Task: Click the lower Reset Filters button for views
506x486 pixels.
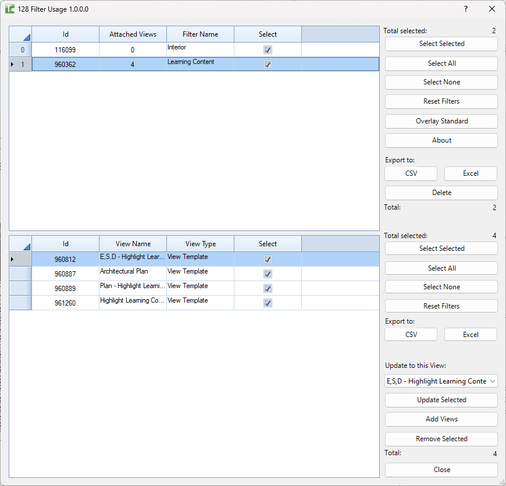Action: click(441, 306)
